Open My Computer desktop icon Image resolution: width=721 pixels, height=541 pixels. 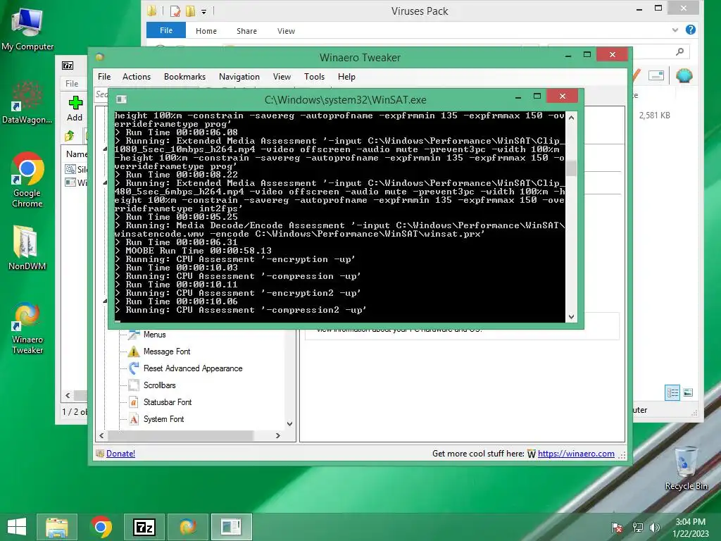click(27, 28)
